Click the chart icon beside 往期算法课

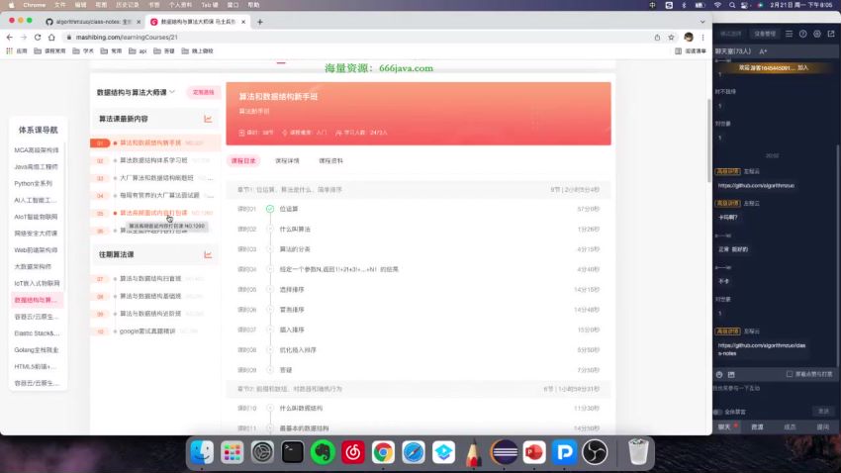208,254
